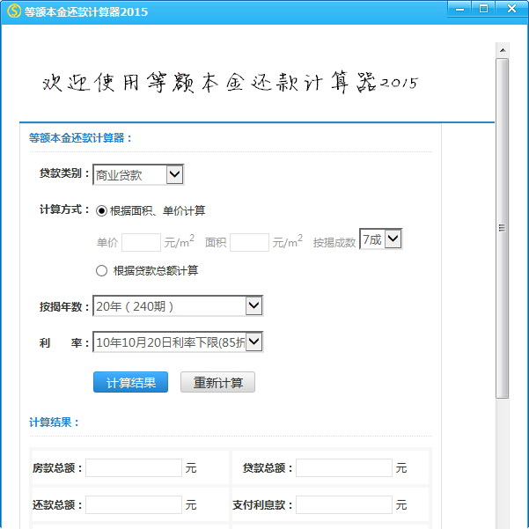Open the 按揭成数 dropdown showing 7成
The height and width of the screenshot is (529, 529).
381,239
